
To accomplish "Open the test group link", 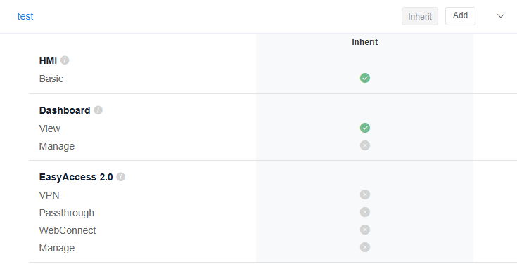I will point(25,16).
